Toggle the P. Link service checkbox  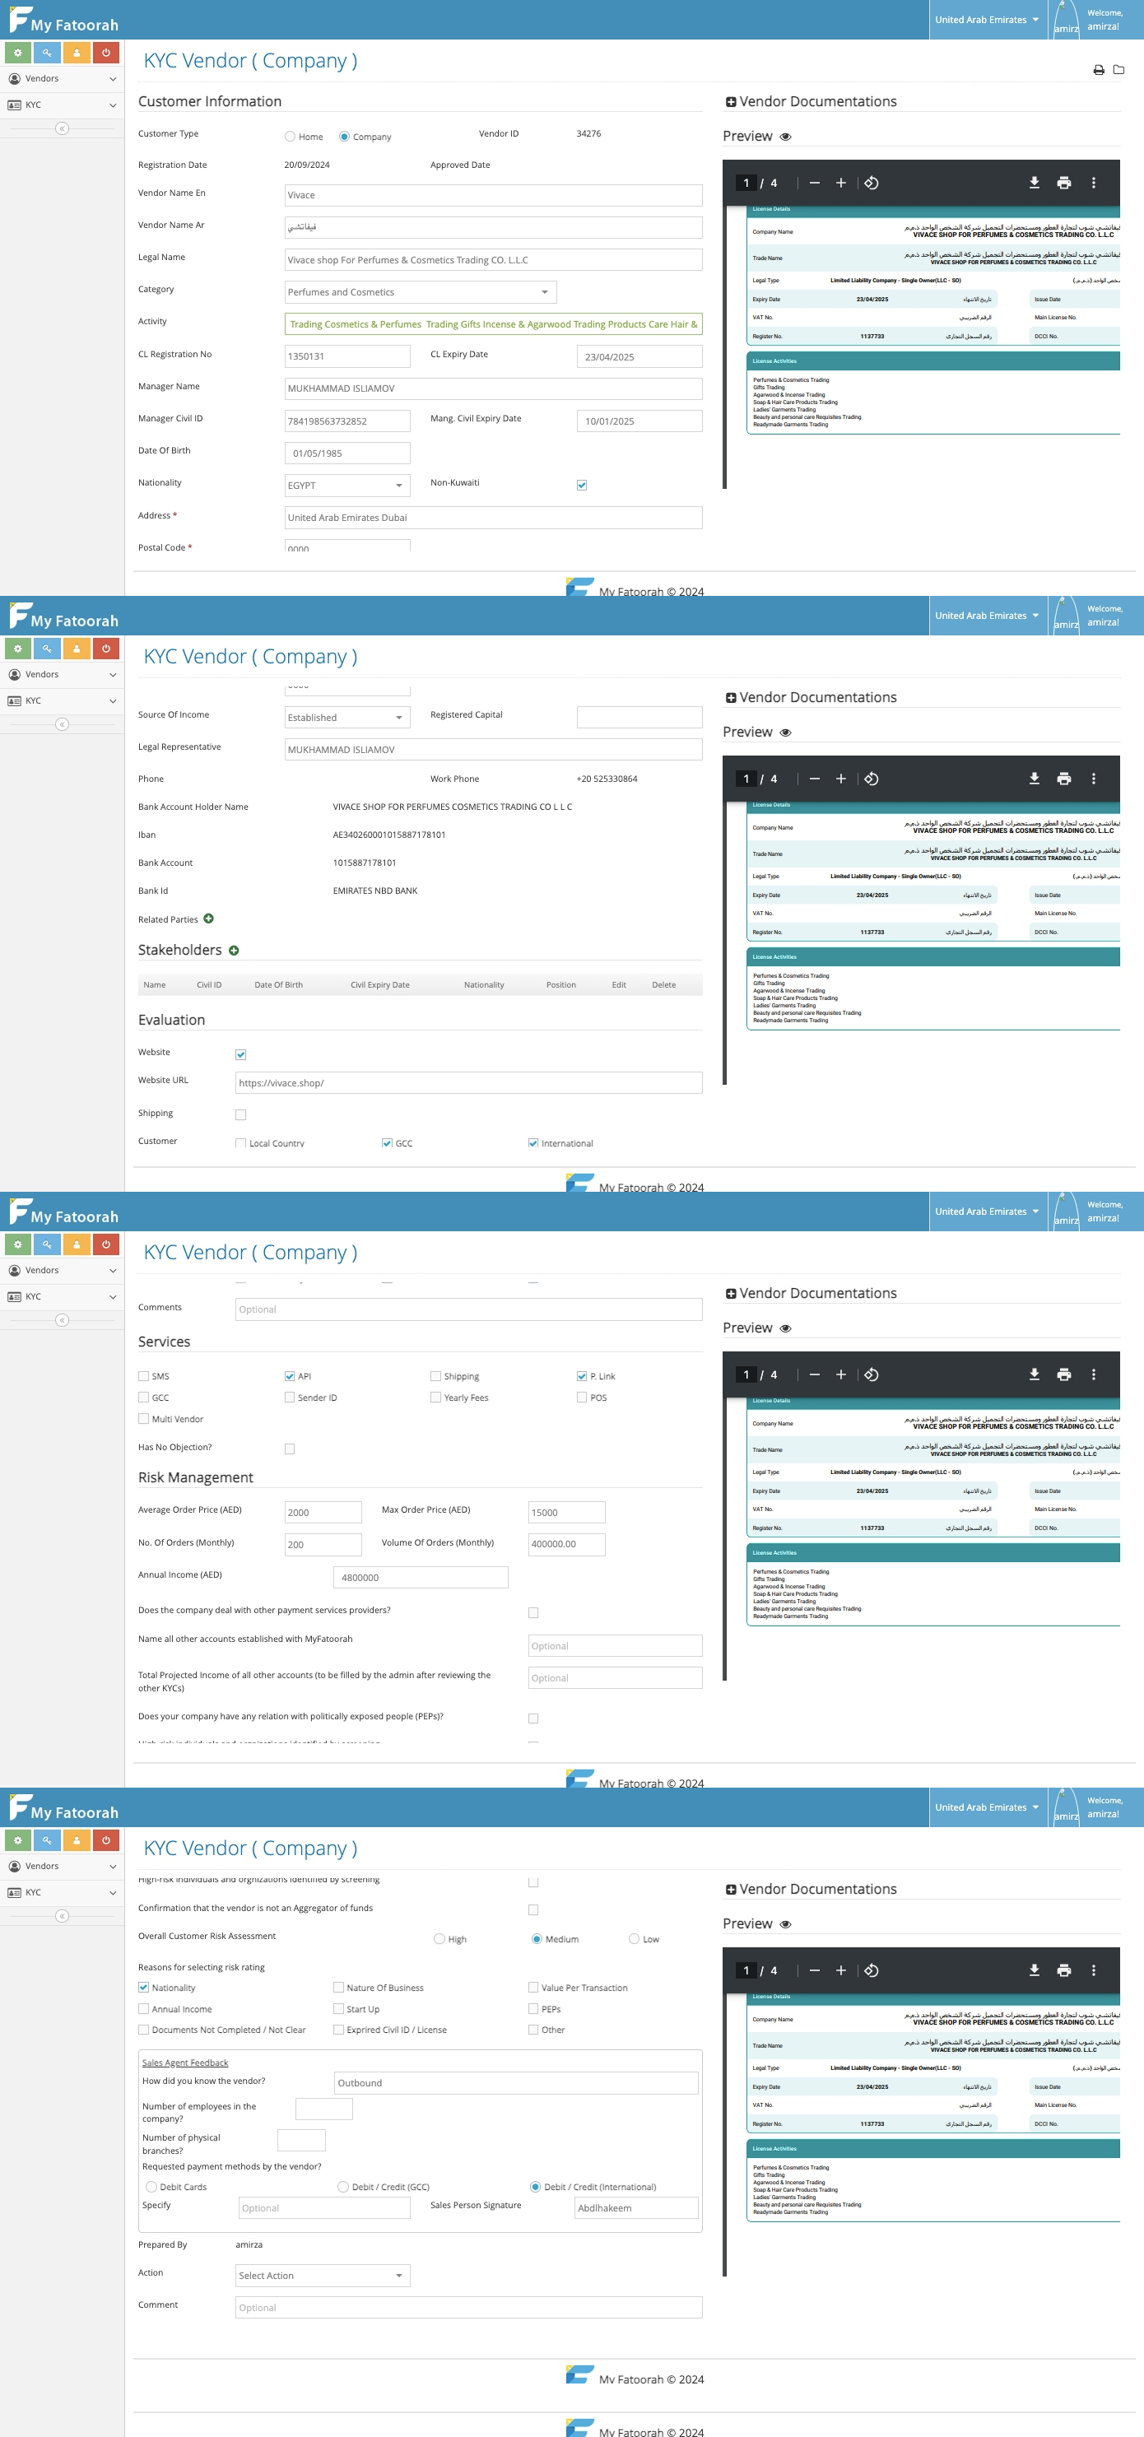pos(582,1375)
